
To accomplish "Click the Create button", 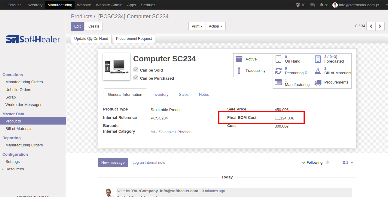I will (x=94, y=26).
